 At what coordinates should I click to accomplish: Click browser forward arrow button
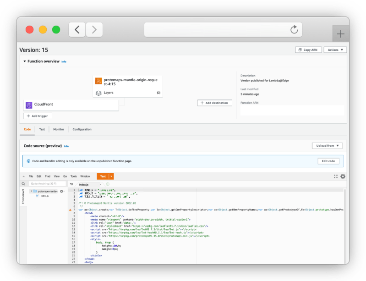[x=94, y=30]
